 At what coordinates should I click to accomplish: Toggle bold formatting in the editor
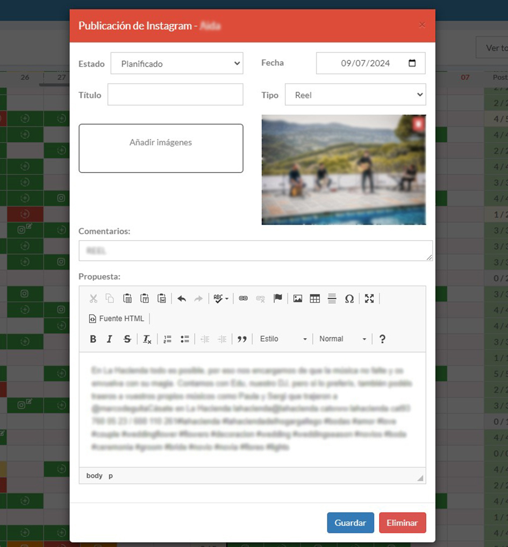[x=93, y=339]
